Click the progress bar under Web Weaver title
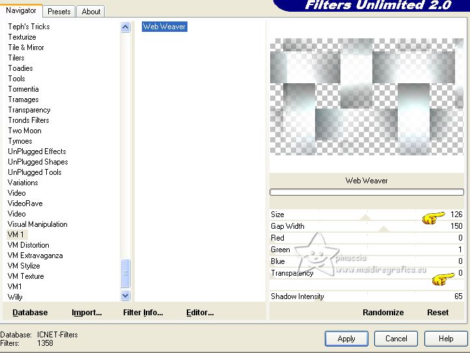 (x=366, y=192)
